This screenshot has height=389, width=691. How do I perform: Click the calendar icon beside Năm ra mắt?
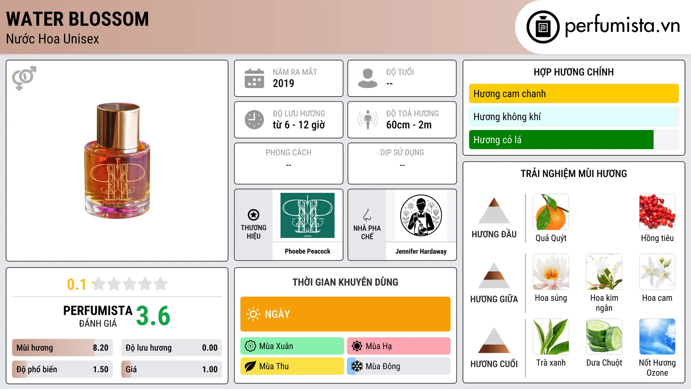pyautogui.click(x=254, y=78)
